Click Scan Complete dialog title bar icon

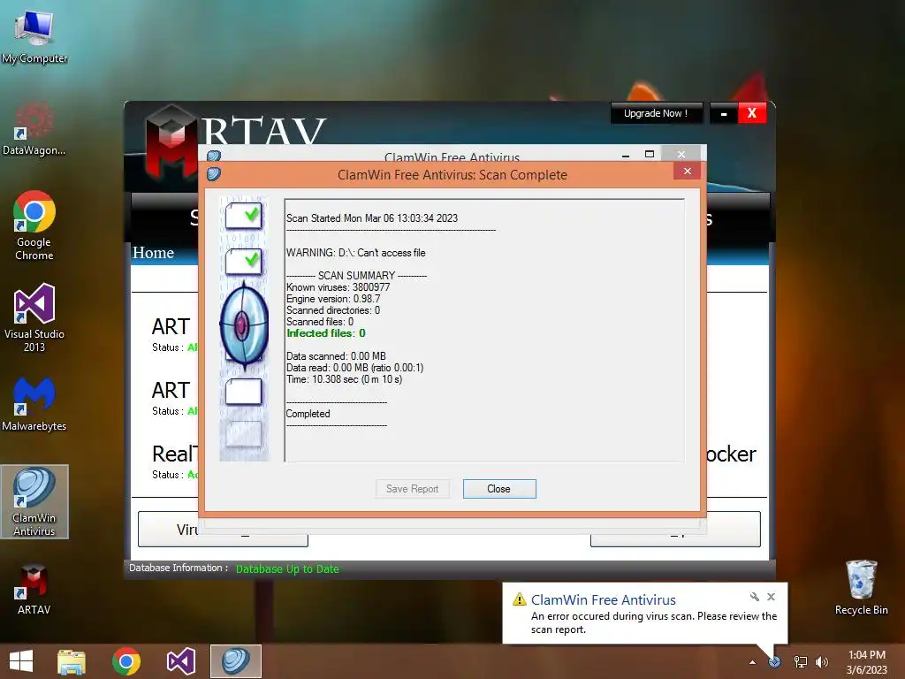pyautogui.click(x=214, y=174)
